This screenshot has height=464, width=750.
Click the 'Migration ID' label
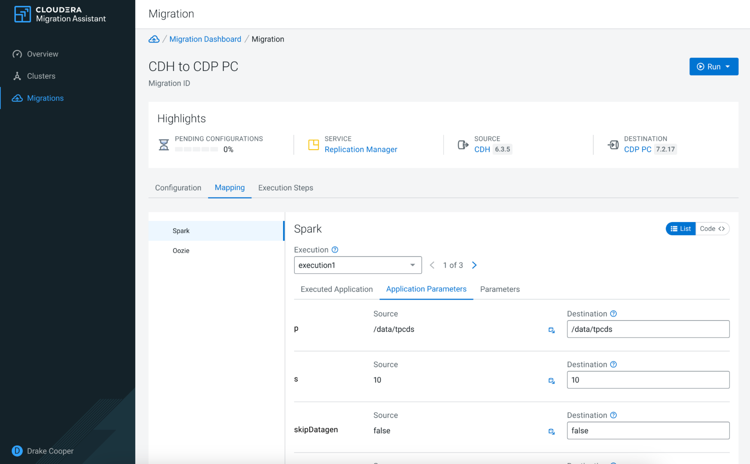[169, 83]
